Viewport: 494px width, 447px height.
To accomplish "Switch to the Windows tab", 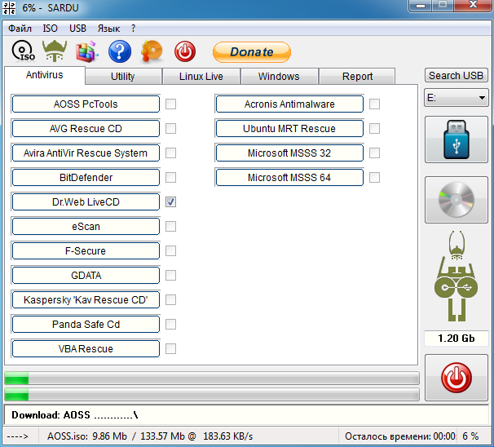I will [x=279, y=77].
